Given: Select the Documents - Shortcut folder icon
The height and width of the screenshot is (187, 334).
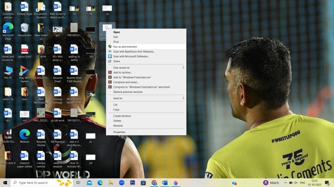Looking at the screenshot, I should pyautogui.click(x=41, y=10).
